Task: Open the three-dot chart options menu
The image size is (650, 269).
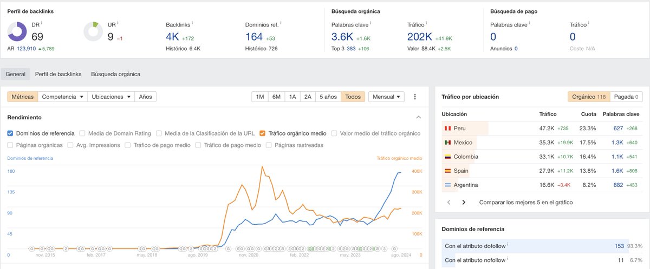Action: click(415, 97)
